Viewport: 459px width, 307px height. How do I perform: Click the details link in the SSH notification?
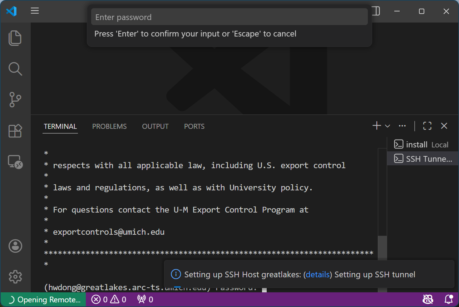[317, 274]
